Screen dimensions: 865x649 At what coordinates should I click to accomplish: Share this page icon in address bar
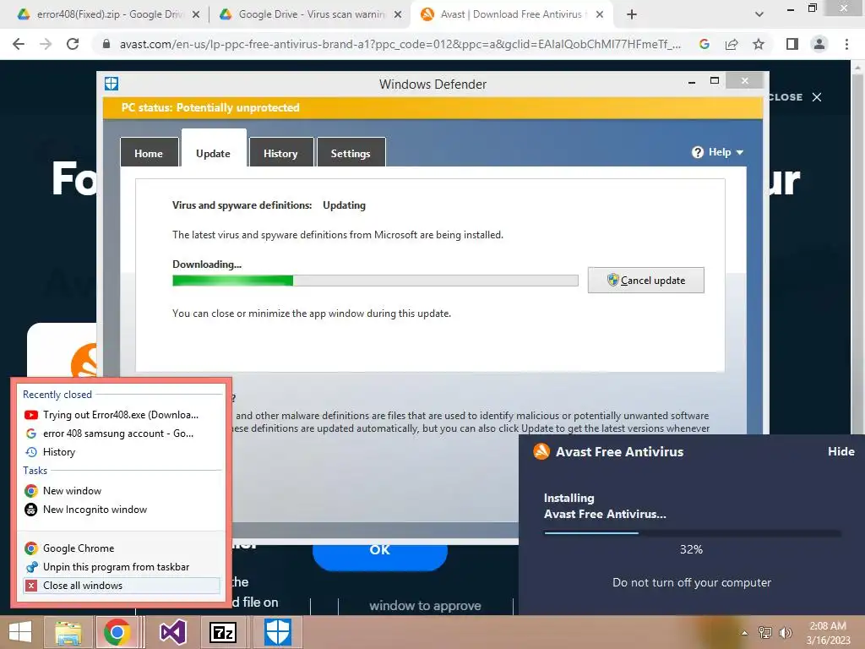pos(732,44)
